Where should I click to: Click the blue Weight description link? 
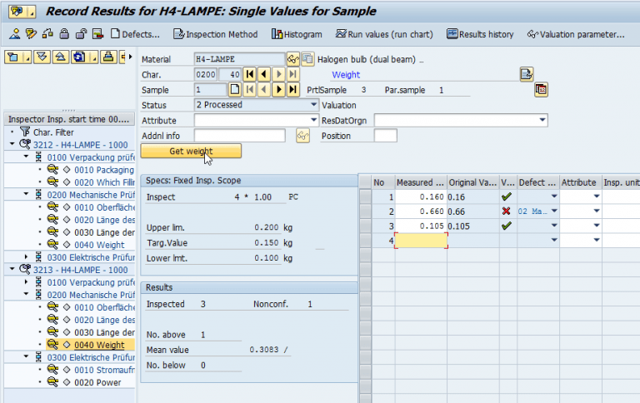tap(346, 75)
